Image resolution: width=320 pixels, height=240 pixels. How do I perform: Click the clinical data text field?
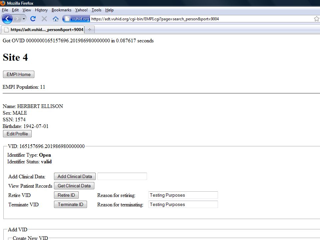pos(122,176)
